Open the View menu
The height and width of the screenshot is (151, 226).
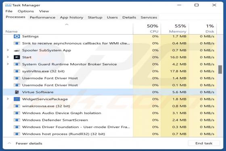tap(44, 11)
